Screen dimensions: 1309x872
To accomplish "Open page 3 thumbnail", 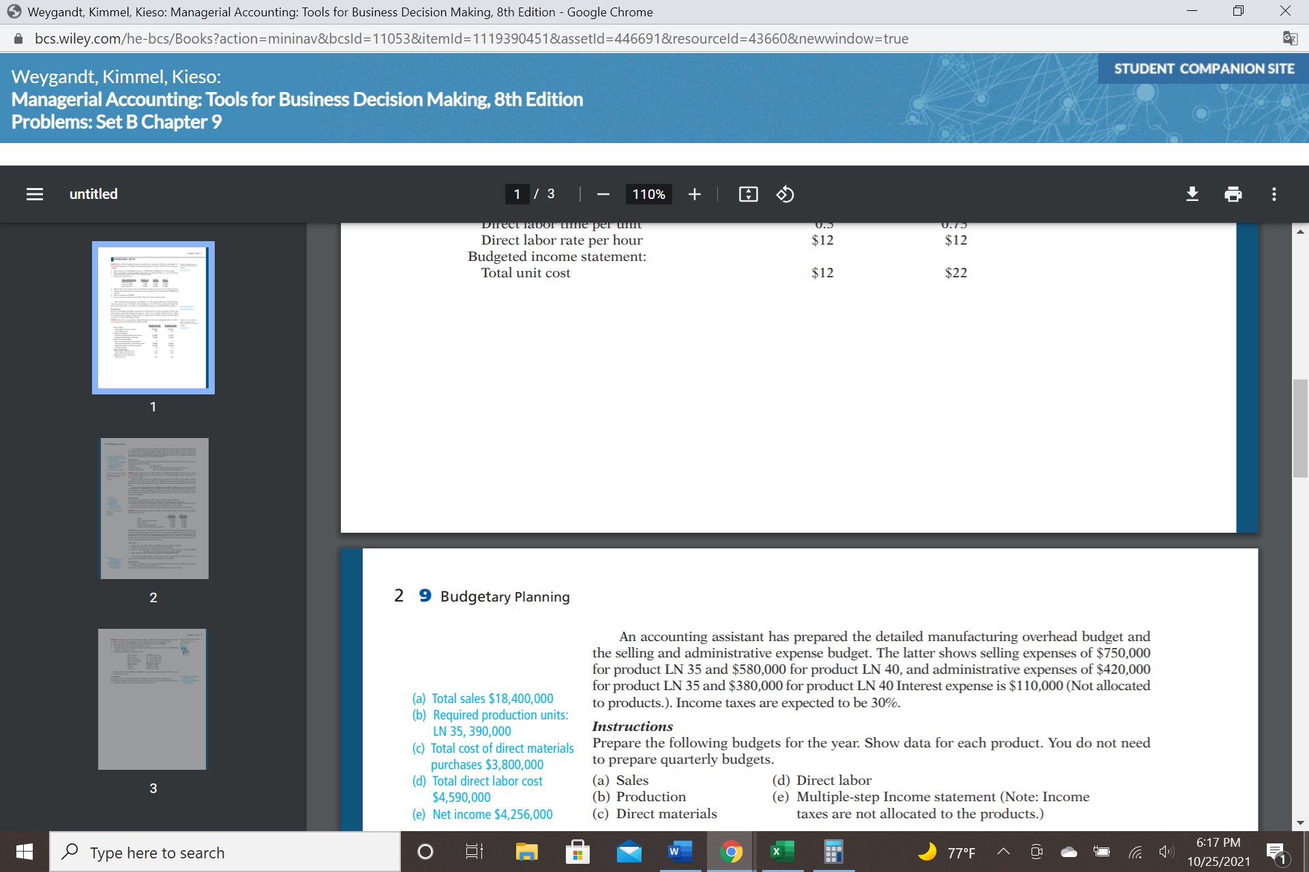I will 152,699.
